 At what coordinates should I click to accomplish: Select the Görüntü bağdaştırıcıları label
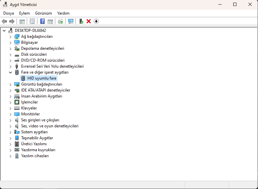click(x=42, y=84)
